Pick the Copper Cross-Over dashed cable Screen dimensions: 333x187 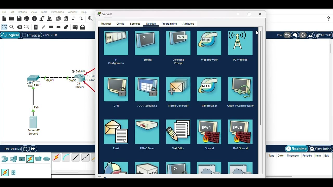click(85, 157)
